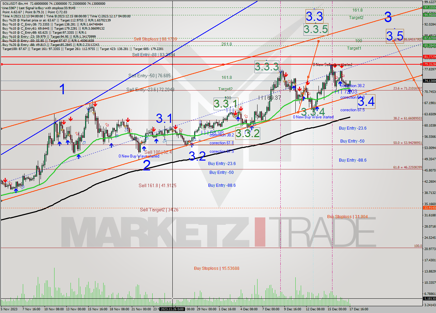This screenshot has width=436, height=313.
Task: Click the green sub-wave '3.3.2' label
Action: pos(248,133)
